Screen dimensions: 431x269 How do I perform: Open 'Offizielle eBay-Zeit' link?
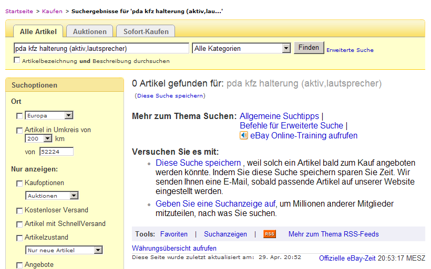coord(347,258)
